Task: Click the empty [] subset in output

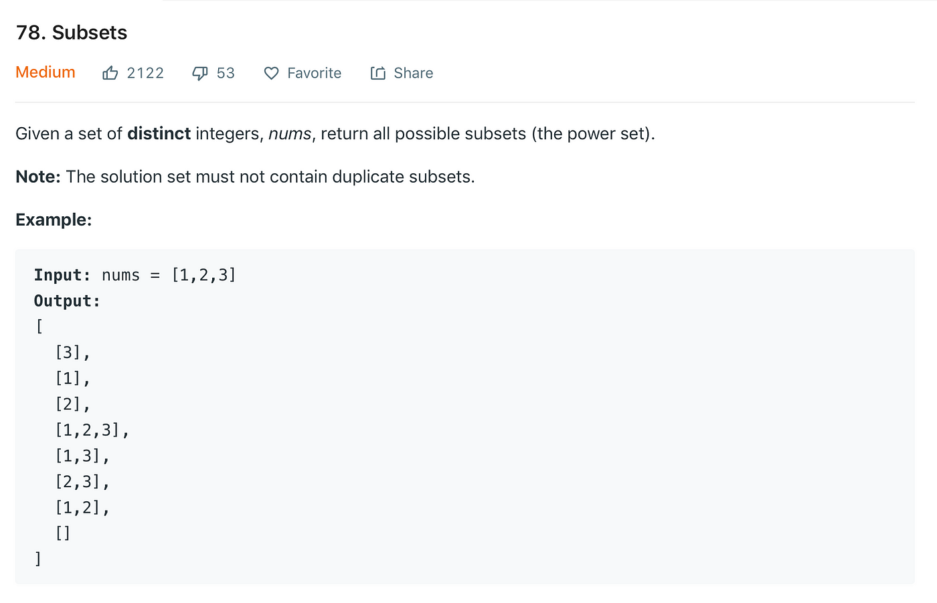Action: (63, 533)
